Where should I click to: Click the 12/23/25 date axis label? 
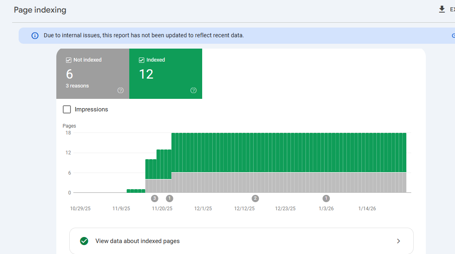tap(285, 209)
